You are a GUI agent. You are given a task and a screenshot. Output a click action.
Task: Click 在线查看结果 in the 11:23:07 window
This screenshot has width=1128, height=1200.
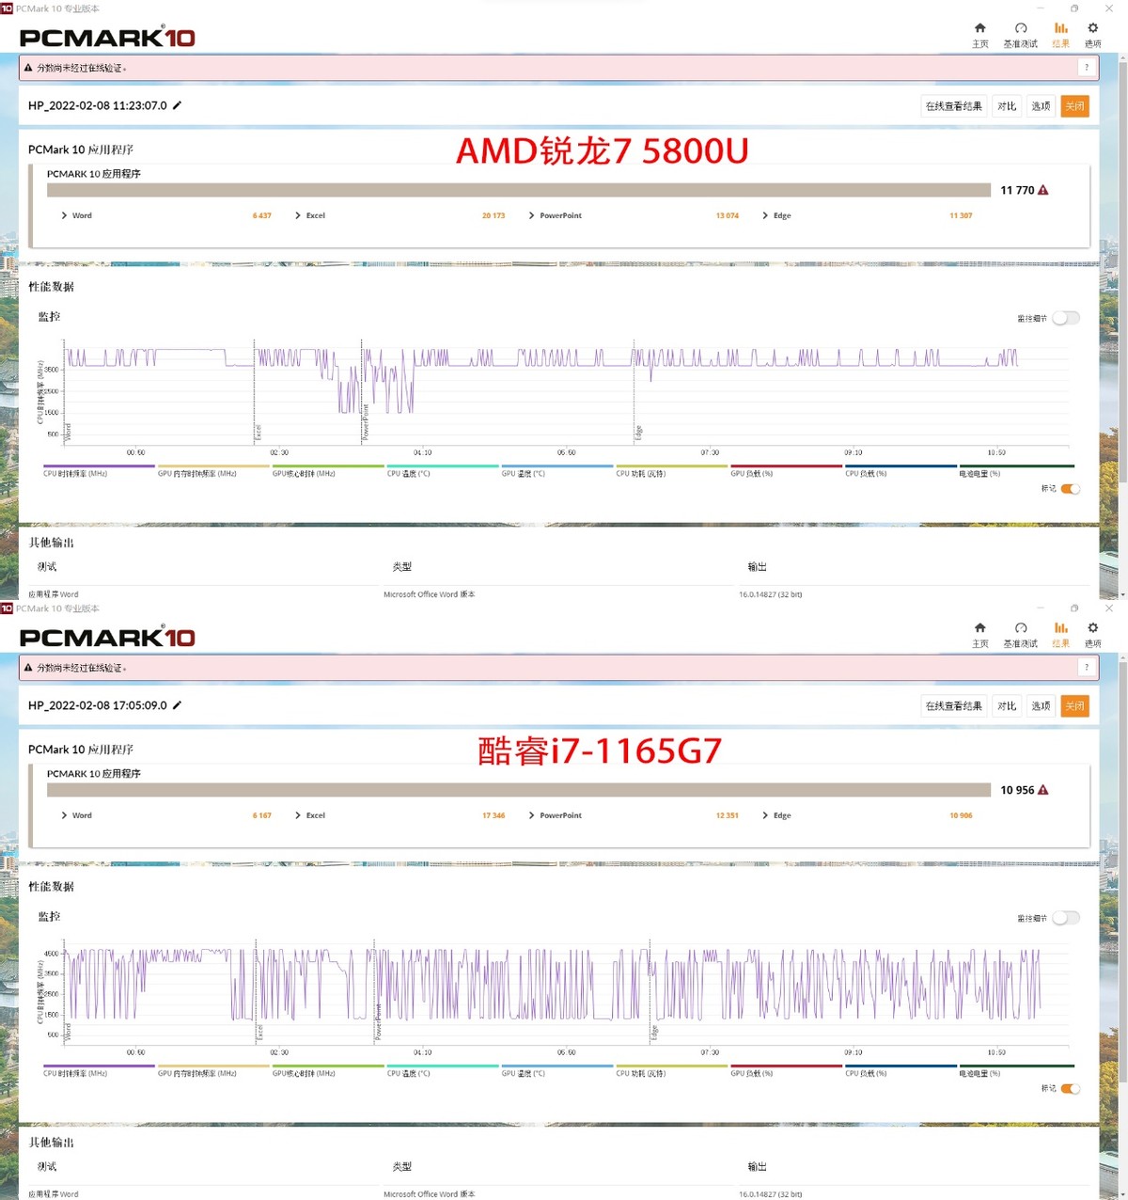(x=953, y=106)
